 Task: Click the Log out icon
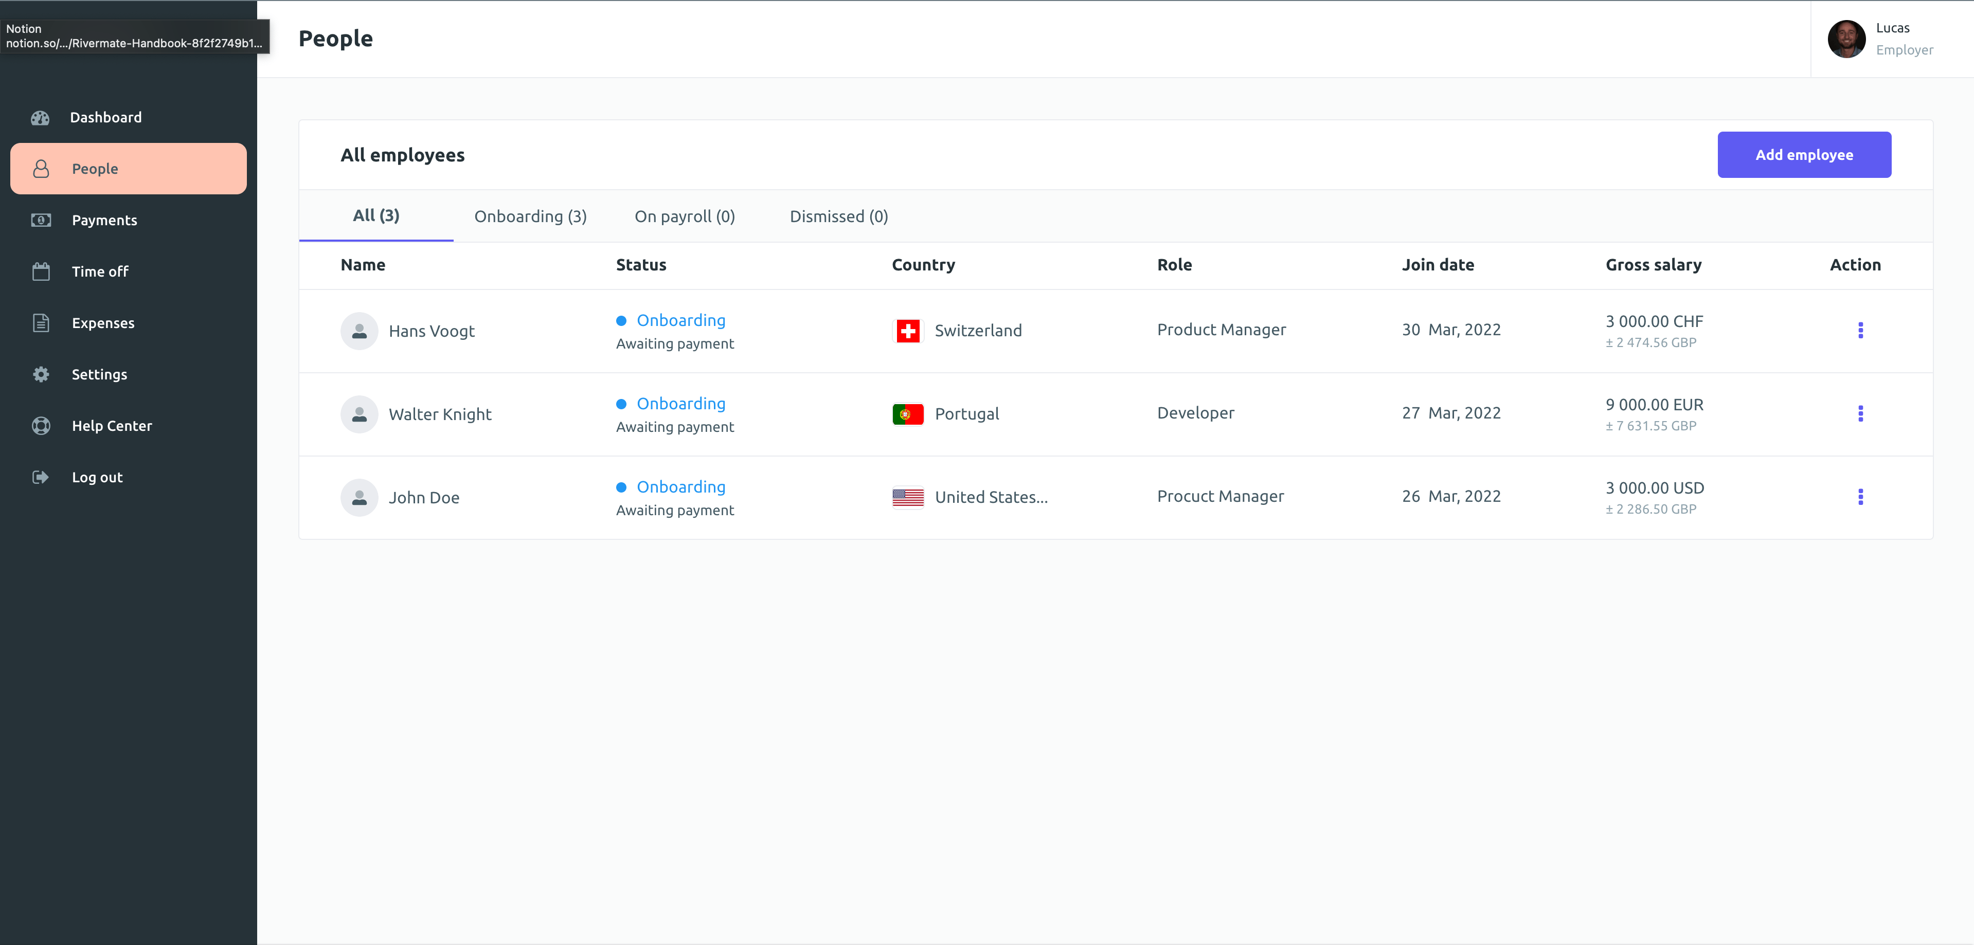(41, 476)
